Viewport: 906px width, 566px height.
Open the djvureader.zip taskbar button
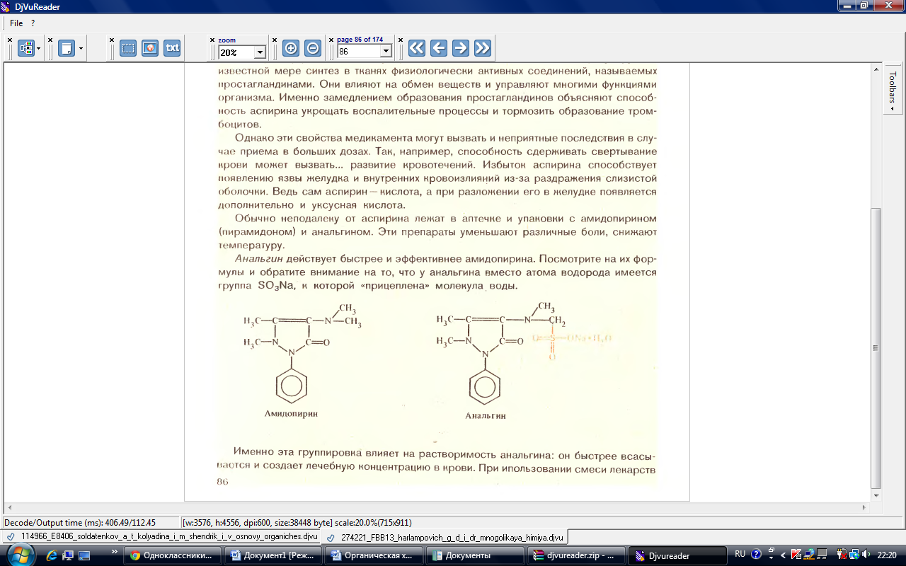[576, 555]
